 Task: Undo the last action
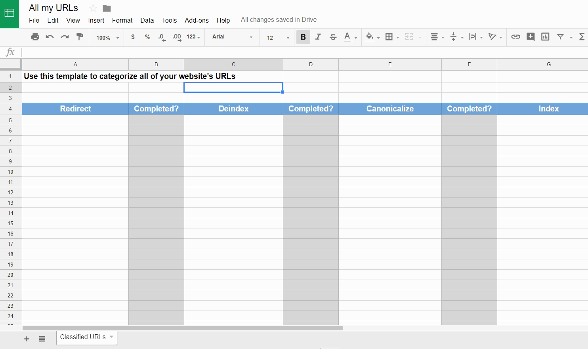(50, 37)
